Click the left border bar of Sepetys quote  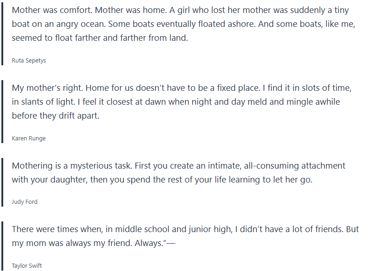pyautogui.click(x=3, y=33)
